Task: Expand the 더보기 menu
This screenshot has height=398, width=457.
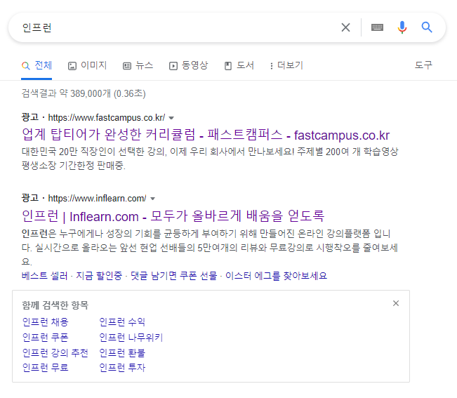Action: tap(286, 65)
